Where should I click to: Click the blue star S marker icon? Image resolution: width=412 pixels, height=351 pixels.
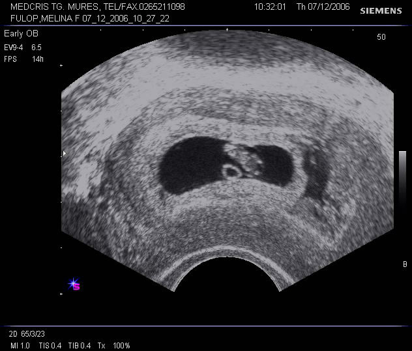click(74, 284)
